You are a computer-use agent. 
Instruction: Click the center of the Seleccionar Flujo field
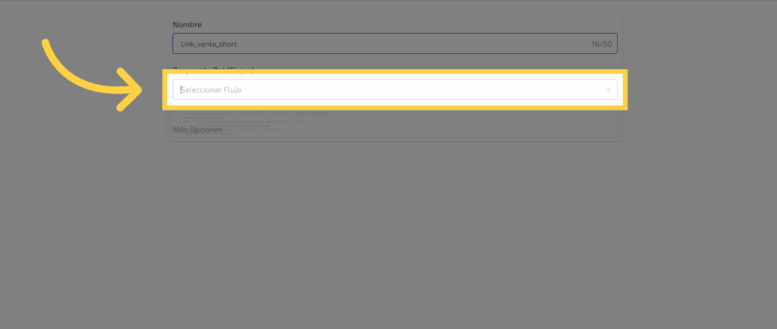click(395, 89)
